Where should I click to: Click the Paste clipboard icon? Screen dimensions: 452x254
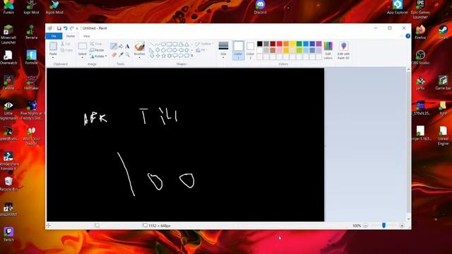pos(53,47)
